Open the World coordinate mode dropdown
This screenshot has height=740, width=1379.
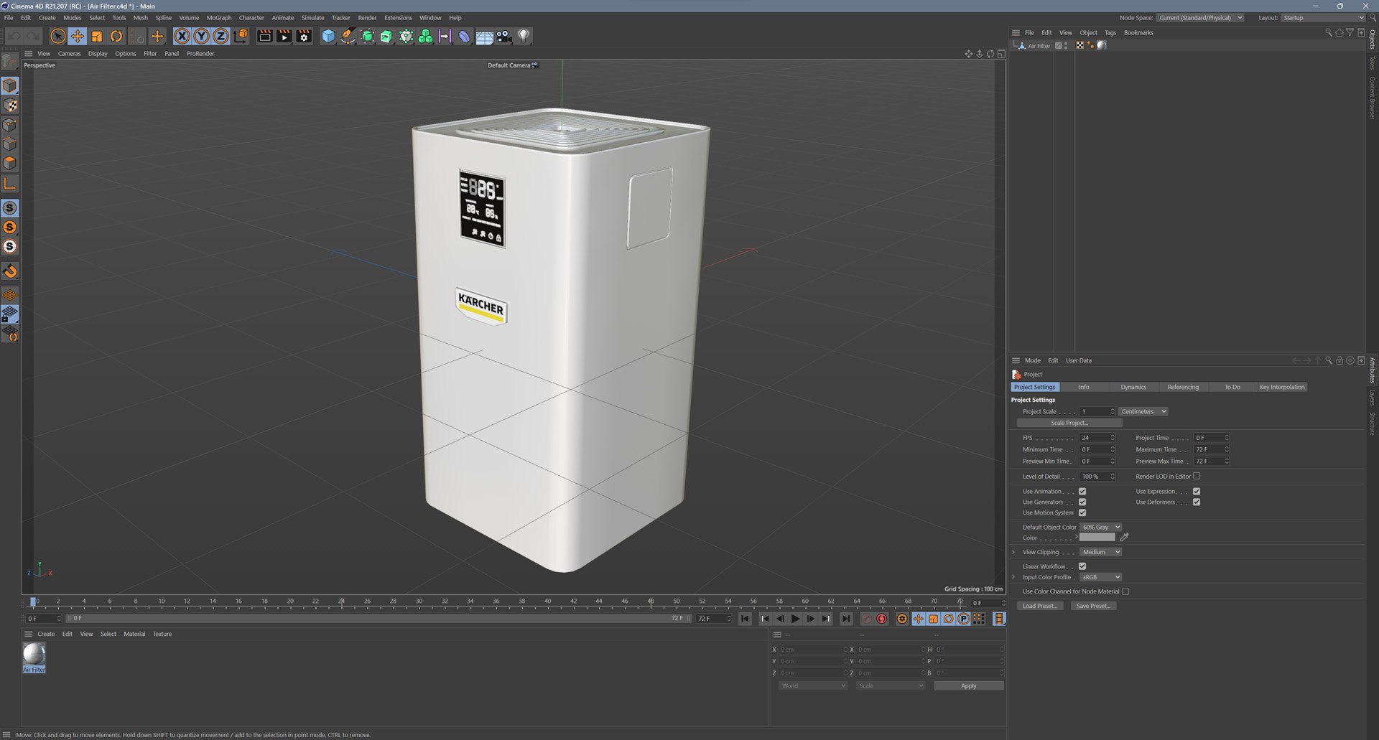tap(813, 686)
